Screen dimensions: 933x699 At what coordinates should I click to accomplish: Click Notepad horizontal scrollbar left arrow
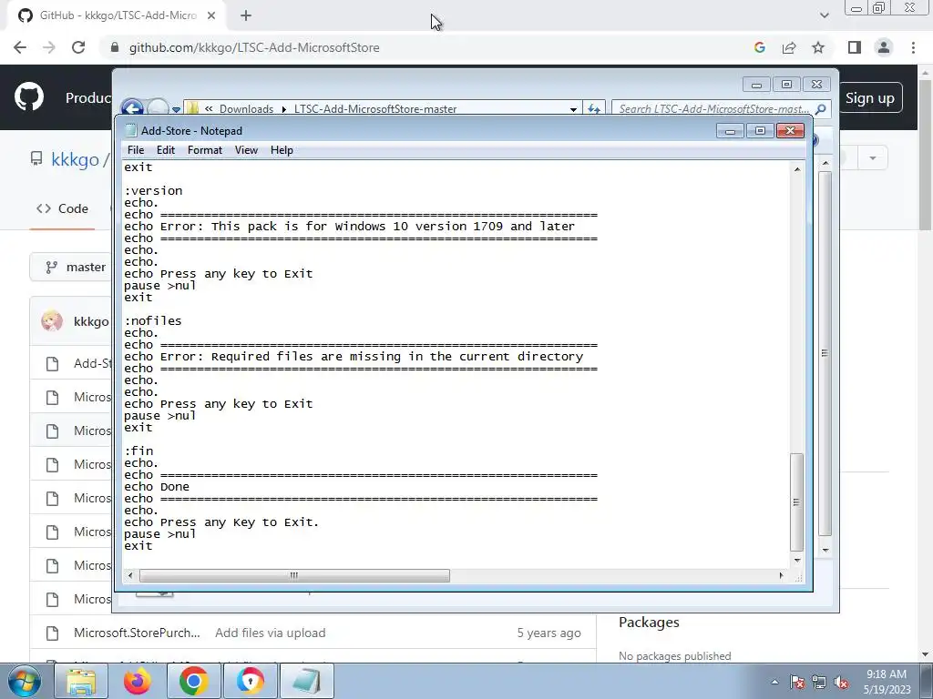[130, 575]
